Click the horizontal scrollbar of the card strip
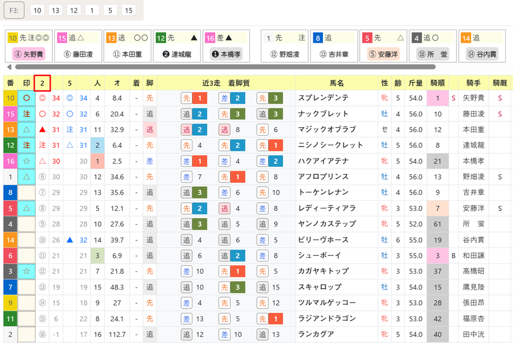 click(226, 67)
